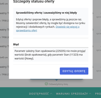Click the EDYTUJ OFERTĘ button
The image size is (101, 98).
tap(74, 71)
